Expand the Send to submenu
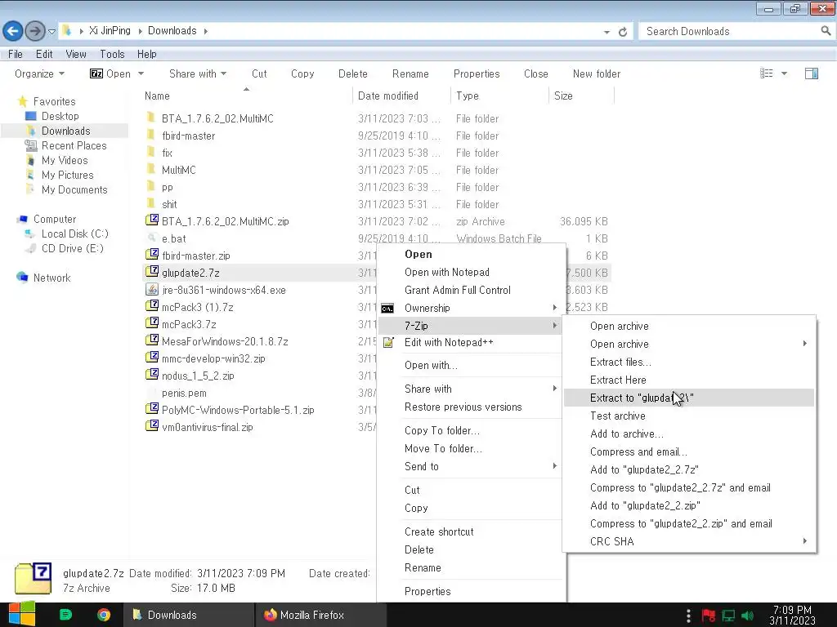This screenshot has height=627, width=837. coord(470,466)
